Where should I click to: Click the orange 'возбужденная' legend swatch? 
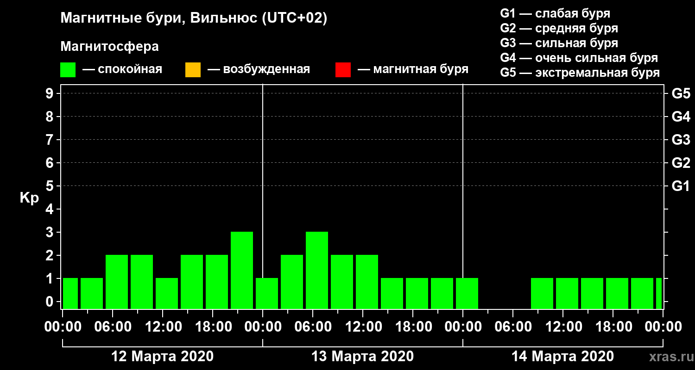coord(193,70)
